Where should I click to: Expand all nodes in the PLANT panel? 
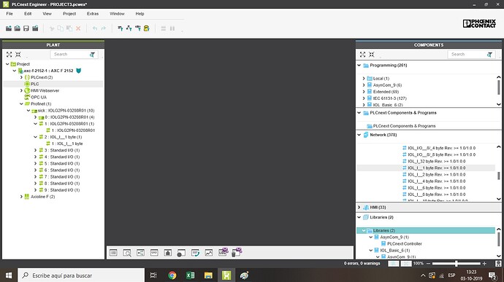9,55
